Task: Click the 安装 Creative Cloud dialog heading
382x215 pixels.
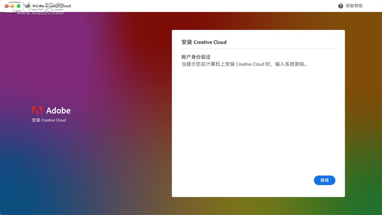Action: pos(204,42)
